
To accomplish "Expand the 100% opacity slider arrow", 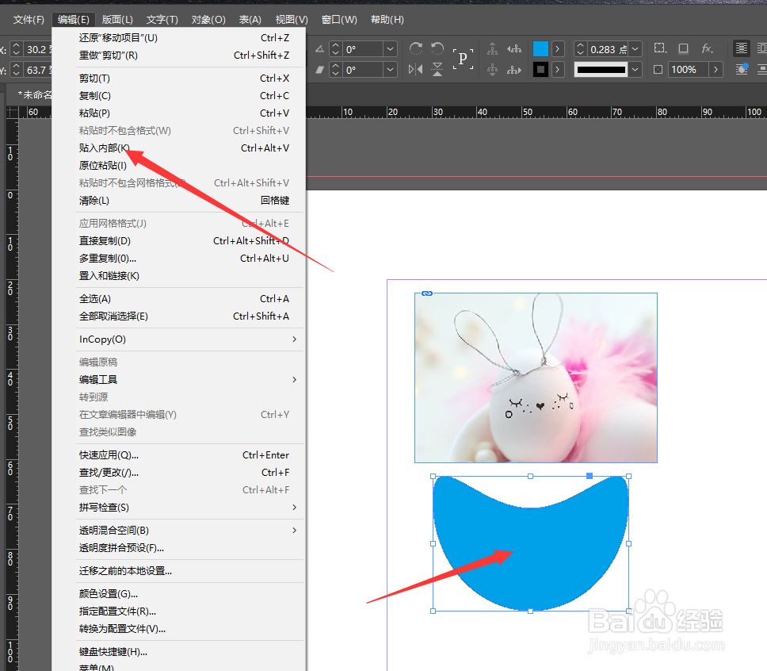I will (715, 70).
